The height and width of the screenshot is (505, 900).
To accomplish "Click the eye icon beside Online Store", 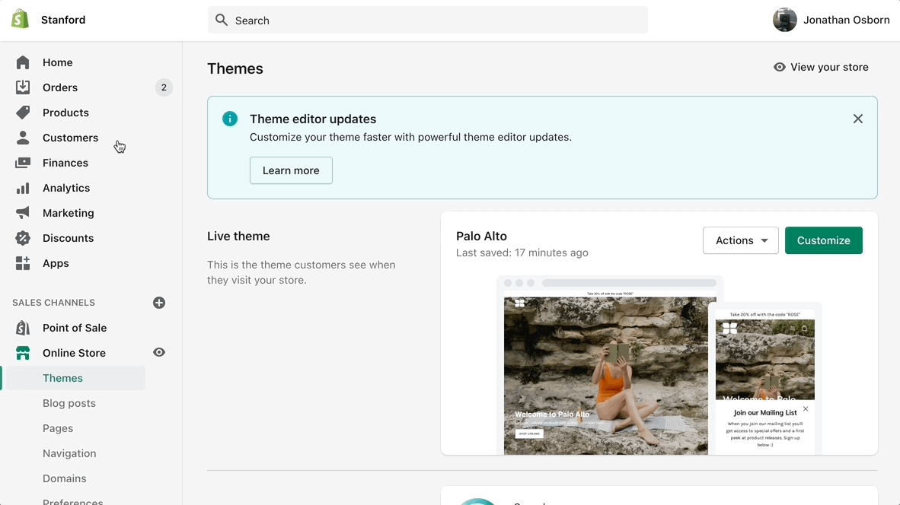I will (159, 352).
